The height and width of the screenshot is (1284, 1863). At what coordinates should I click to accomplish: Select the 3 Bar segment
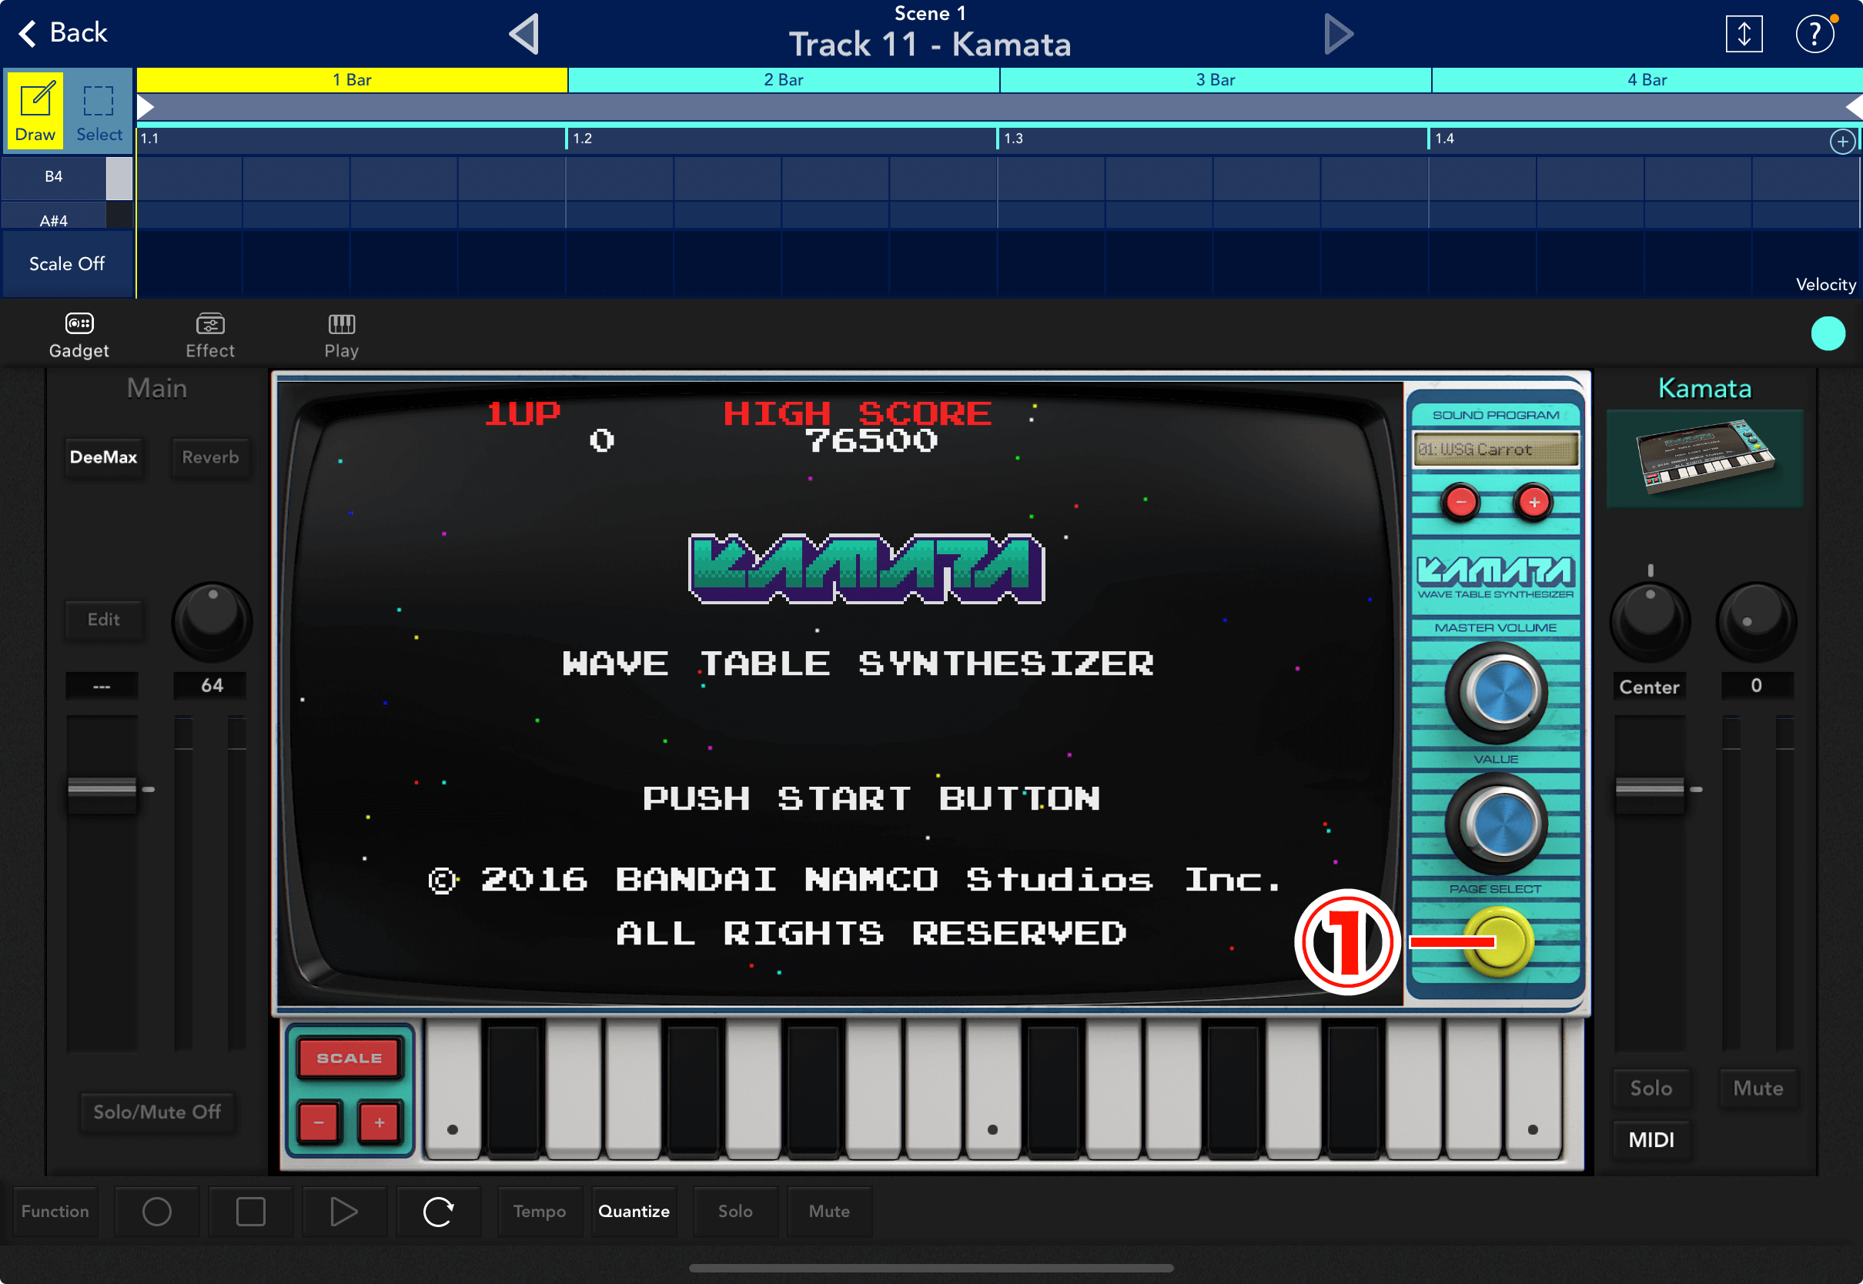tap(1216, 79)
